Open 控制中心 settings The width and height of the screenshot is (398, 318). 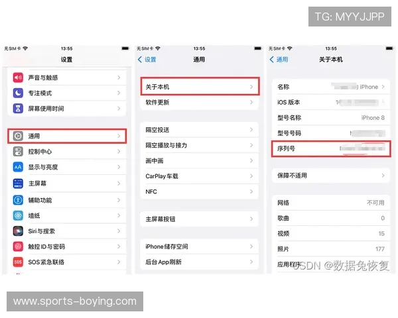point(67,152)
